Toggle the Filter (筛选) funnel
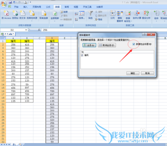The height and width of the screenshot is (146, 167). pos(91,15)
